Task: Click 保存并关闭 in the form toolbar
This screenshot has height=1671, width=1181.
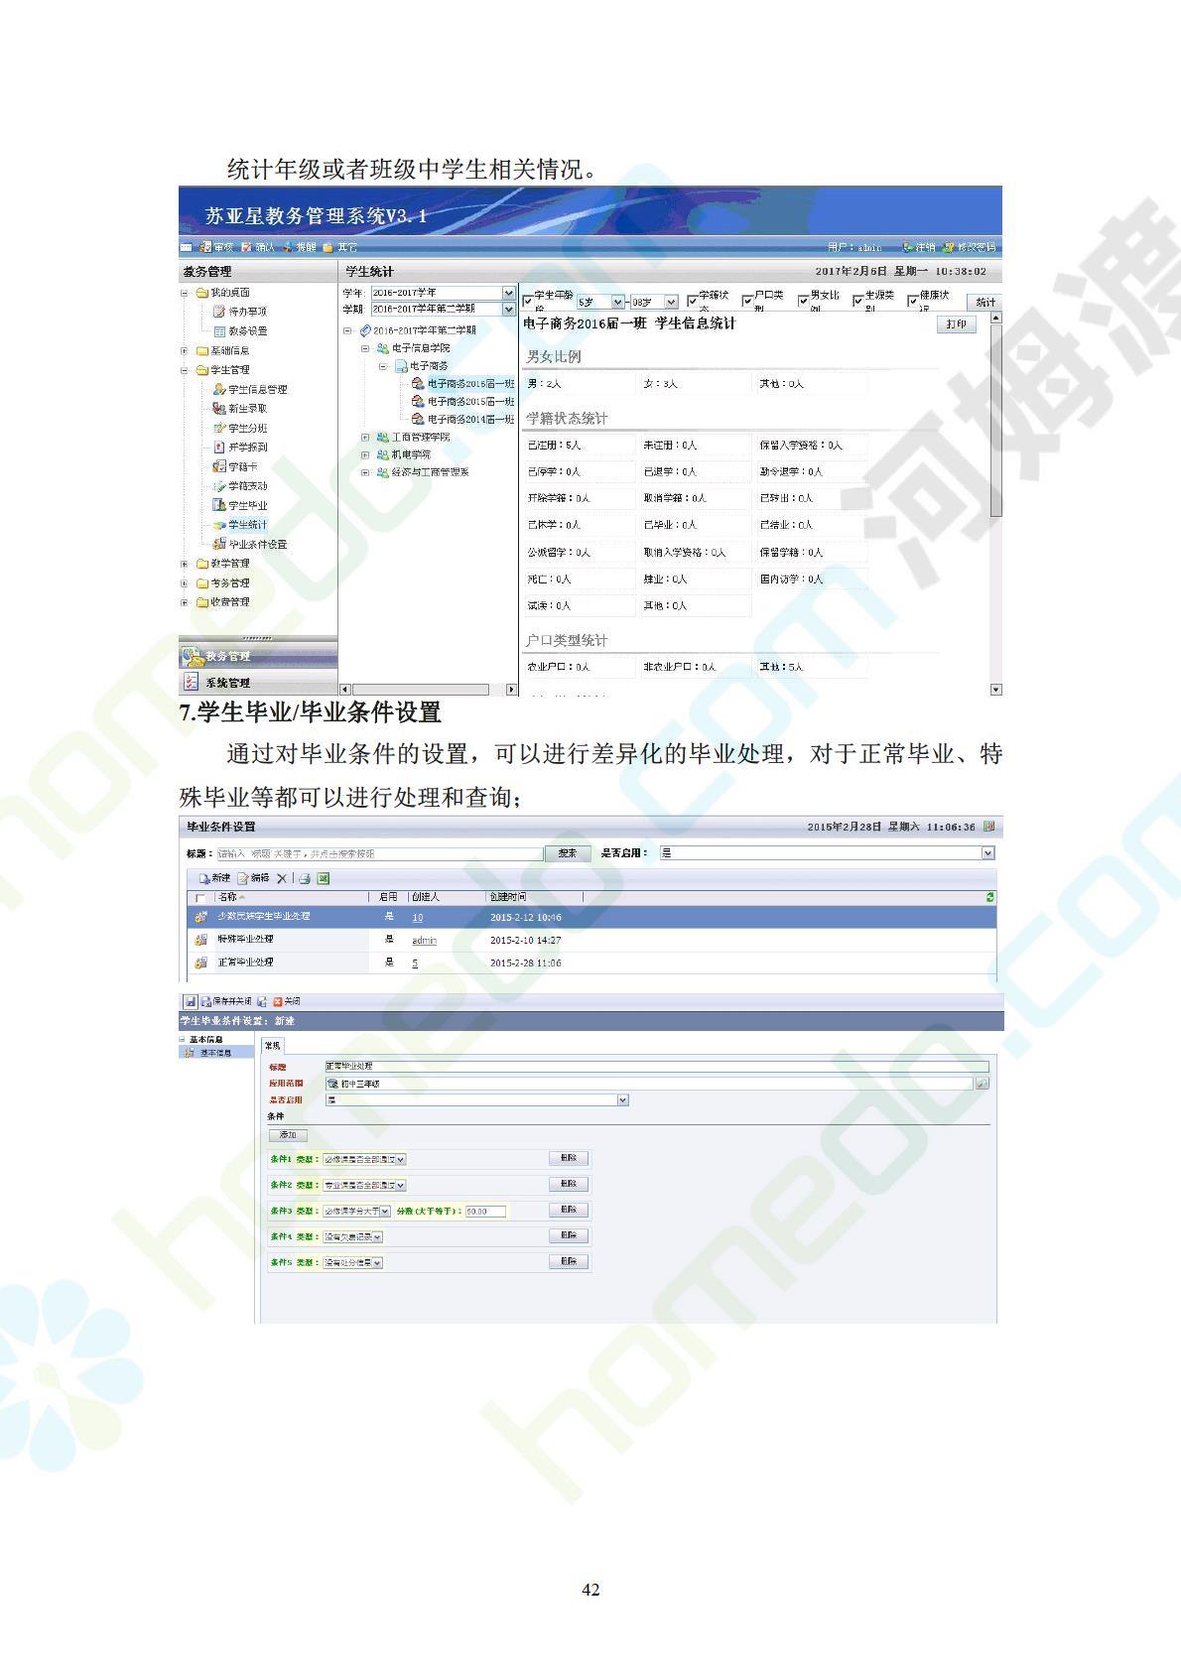Action: click(226, 1001)
